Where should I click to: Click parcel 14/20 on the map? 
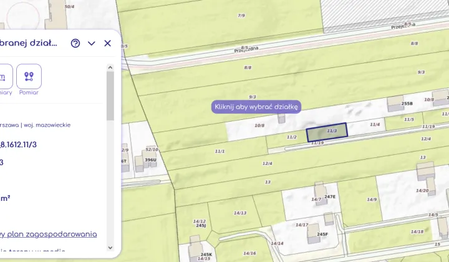pyautogui.click(x=422, y=190)
